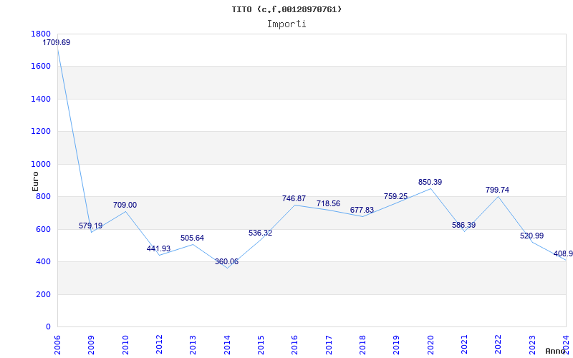Select the 441.93 data label
The height and width of the screenshot is (358, 573).
click(x=158, y=249)
